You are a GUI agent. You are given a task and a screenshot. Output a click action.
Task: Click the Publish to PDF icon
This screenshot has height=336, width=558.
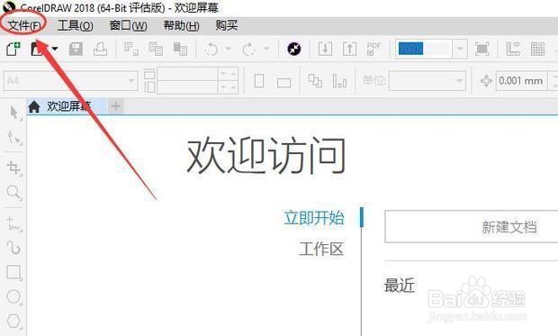point(373,49)
